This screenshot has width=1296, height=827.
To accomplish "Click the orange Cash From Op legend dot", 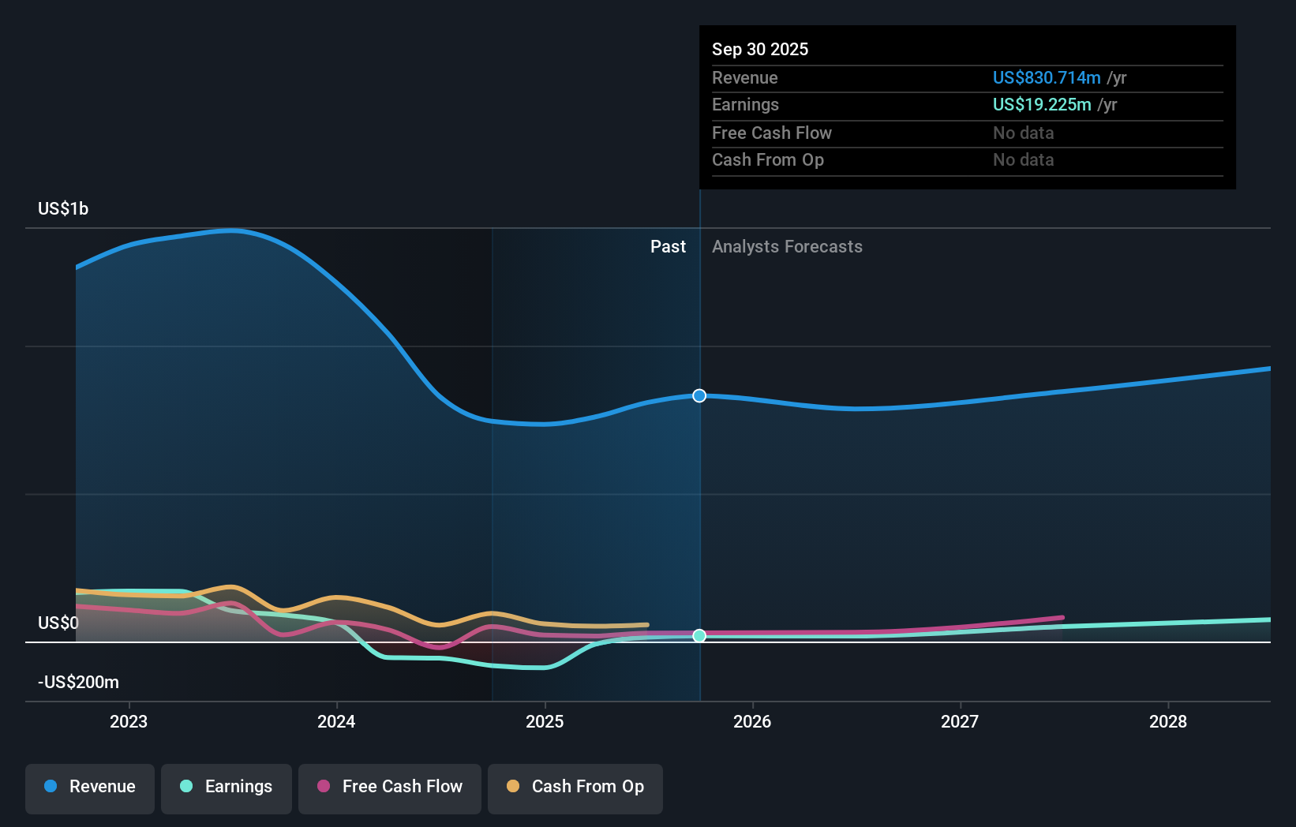I will pos(513,787).
